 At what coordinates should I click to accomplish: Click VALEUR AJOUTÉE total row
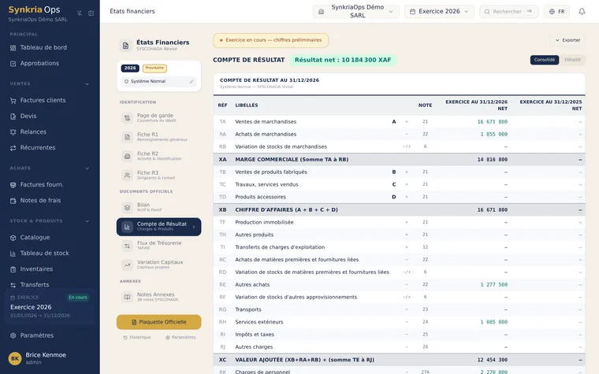tap(399, 360)
